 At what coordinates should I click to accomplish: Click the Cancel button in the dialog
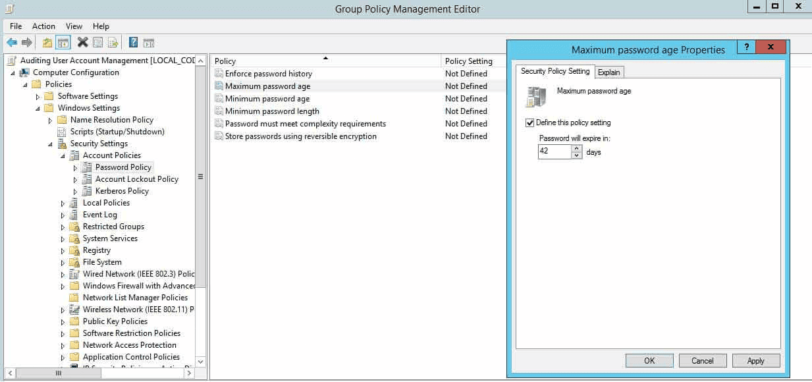pos(702,360)
